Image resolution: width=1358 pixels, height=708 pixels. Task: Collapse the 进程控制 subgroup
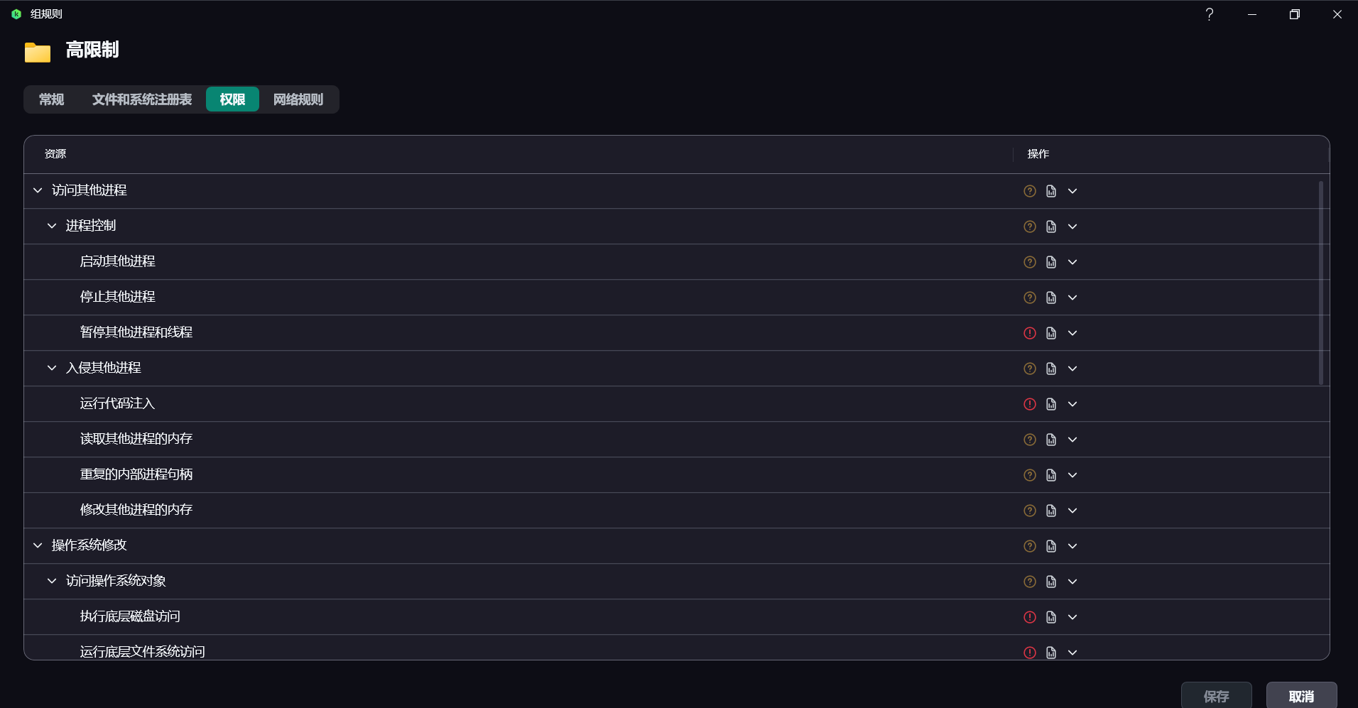click(x=52, y=226)
